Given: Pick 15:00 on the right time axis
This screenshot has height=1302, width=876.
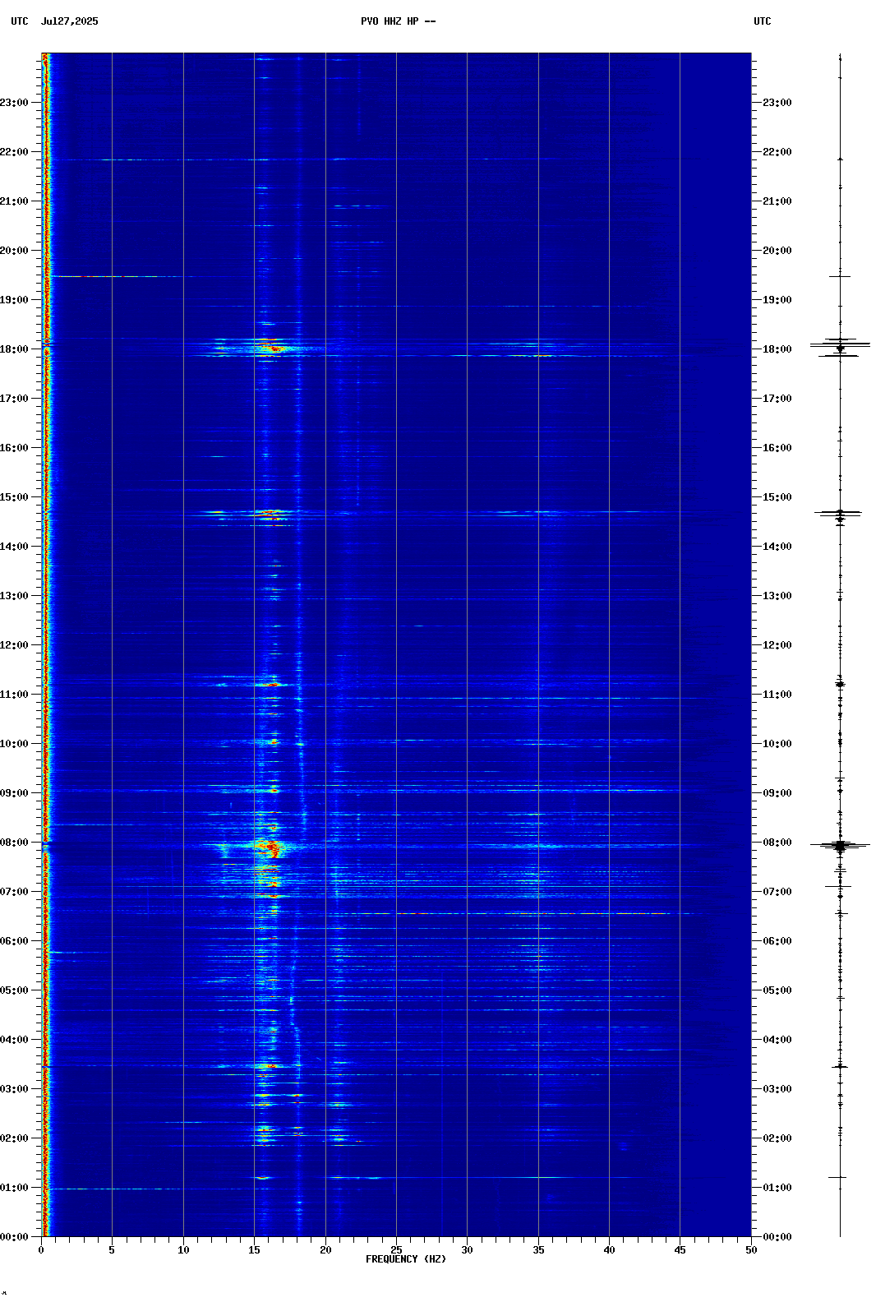Looking at the screenshot, I should 777,497.
